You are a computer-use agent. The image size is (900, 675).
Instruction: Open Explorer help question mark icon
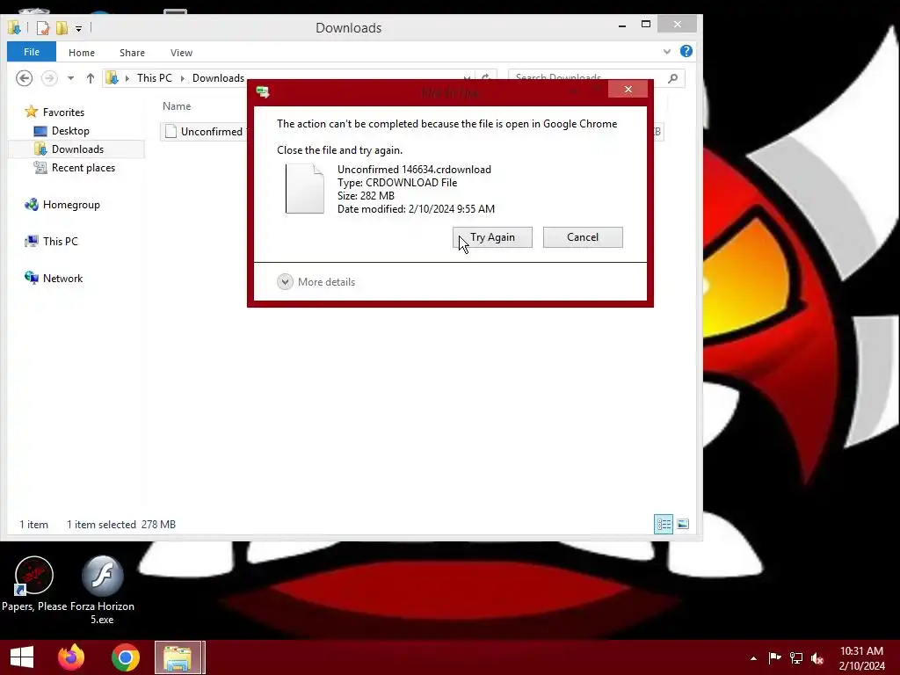coord(686,51)
